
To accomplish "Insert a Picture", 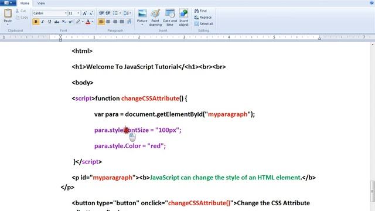I will coord(142,15).
